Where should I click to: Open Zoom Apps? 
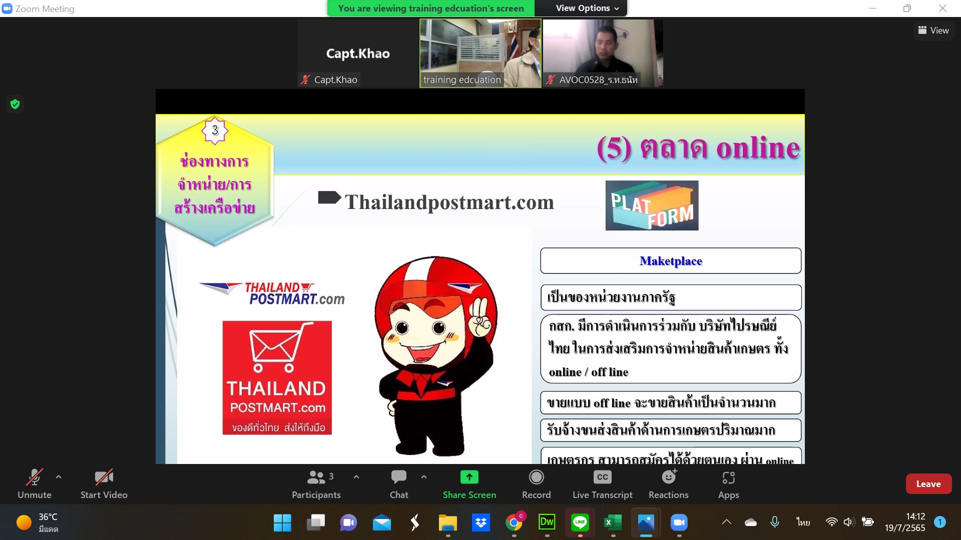coord(729,483)
